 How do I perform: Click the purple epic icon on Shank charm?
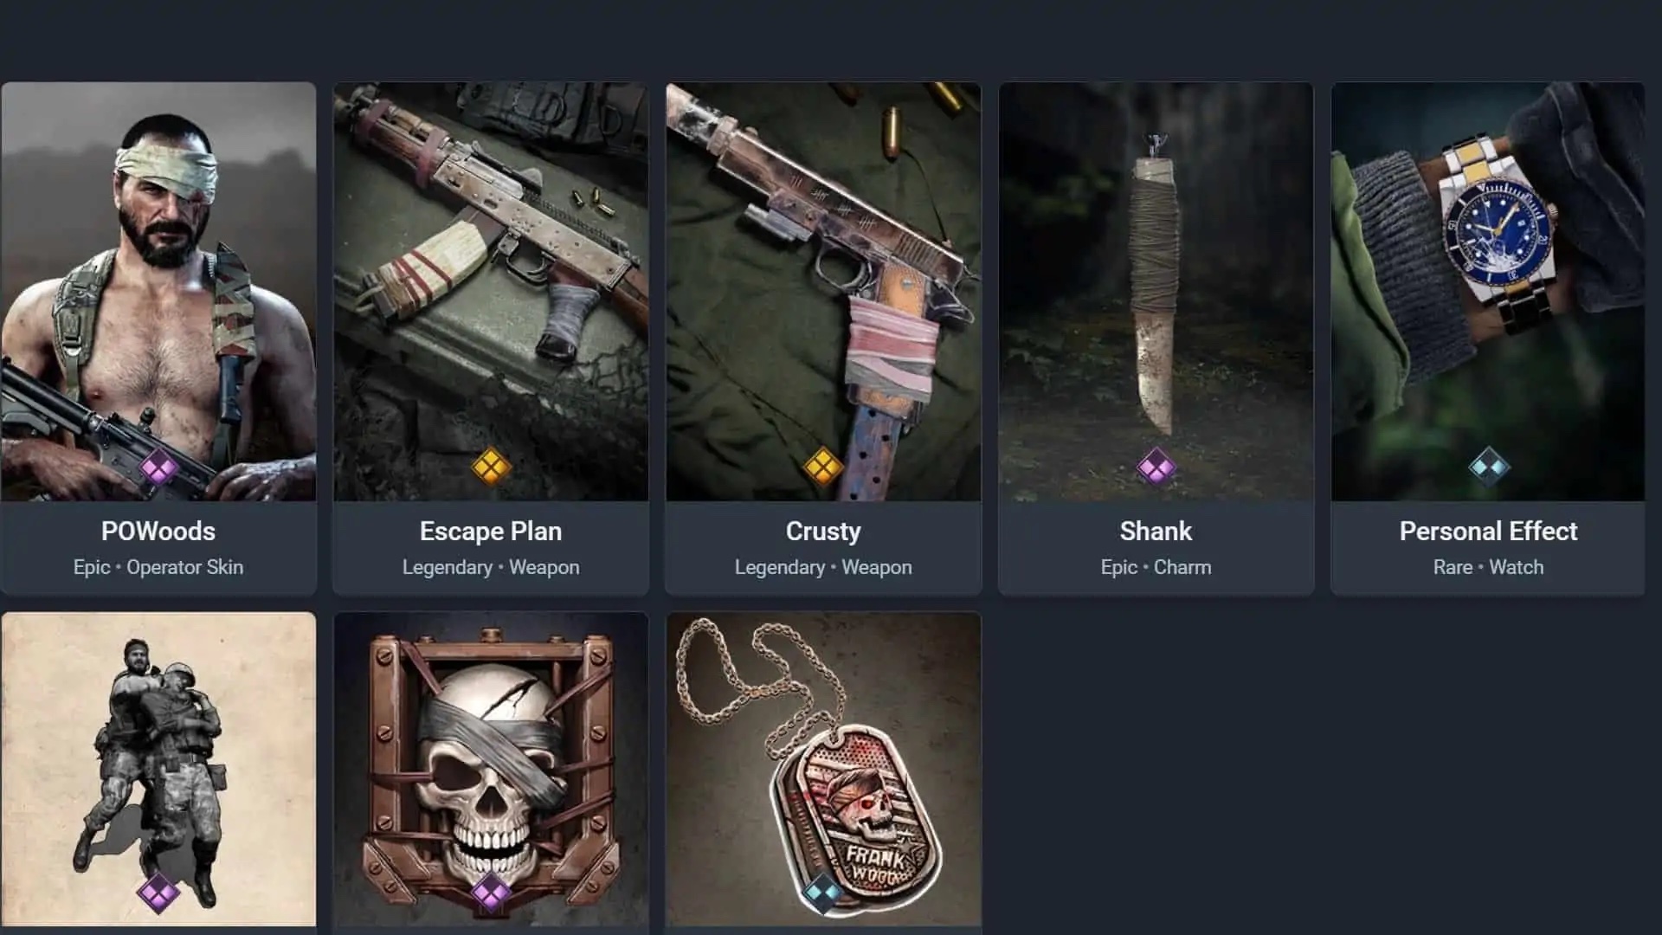click(x=1156, y=468)
